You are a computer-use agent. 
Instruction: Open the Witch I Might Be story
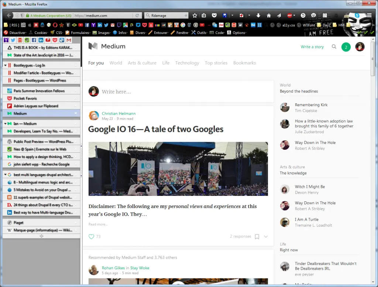pos(310,187)
